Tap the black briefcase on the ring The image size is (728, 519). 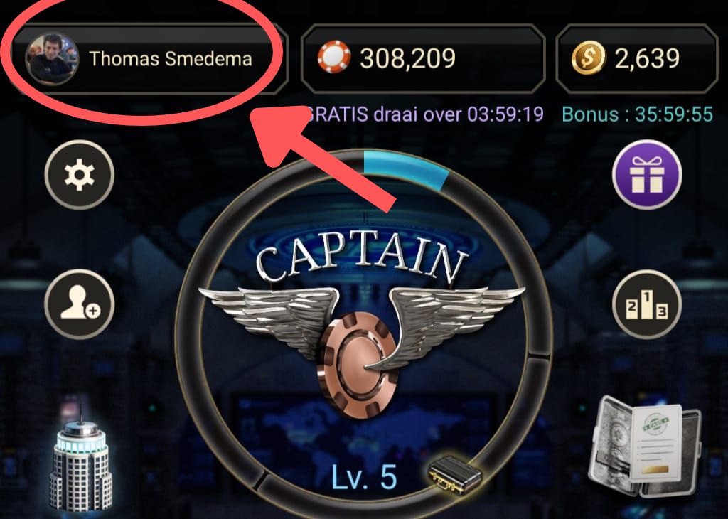(x=454, y=474)
